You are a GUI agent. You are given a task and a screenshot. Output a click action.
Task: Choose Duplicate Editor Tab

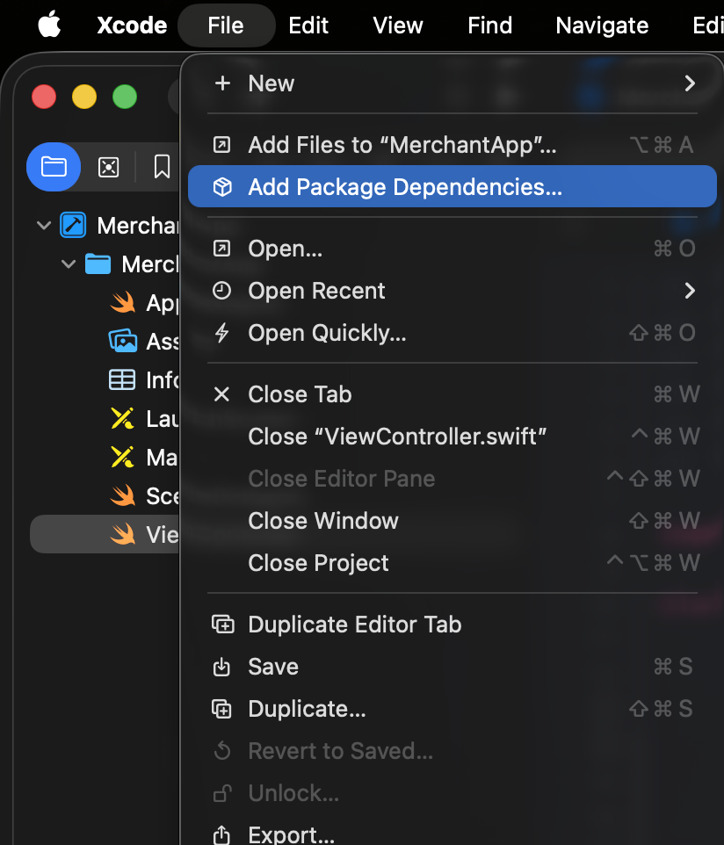[x=452, y=625]
